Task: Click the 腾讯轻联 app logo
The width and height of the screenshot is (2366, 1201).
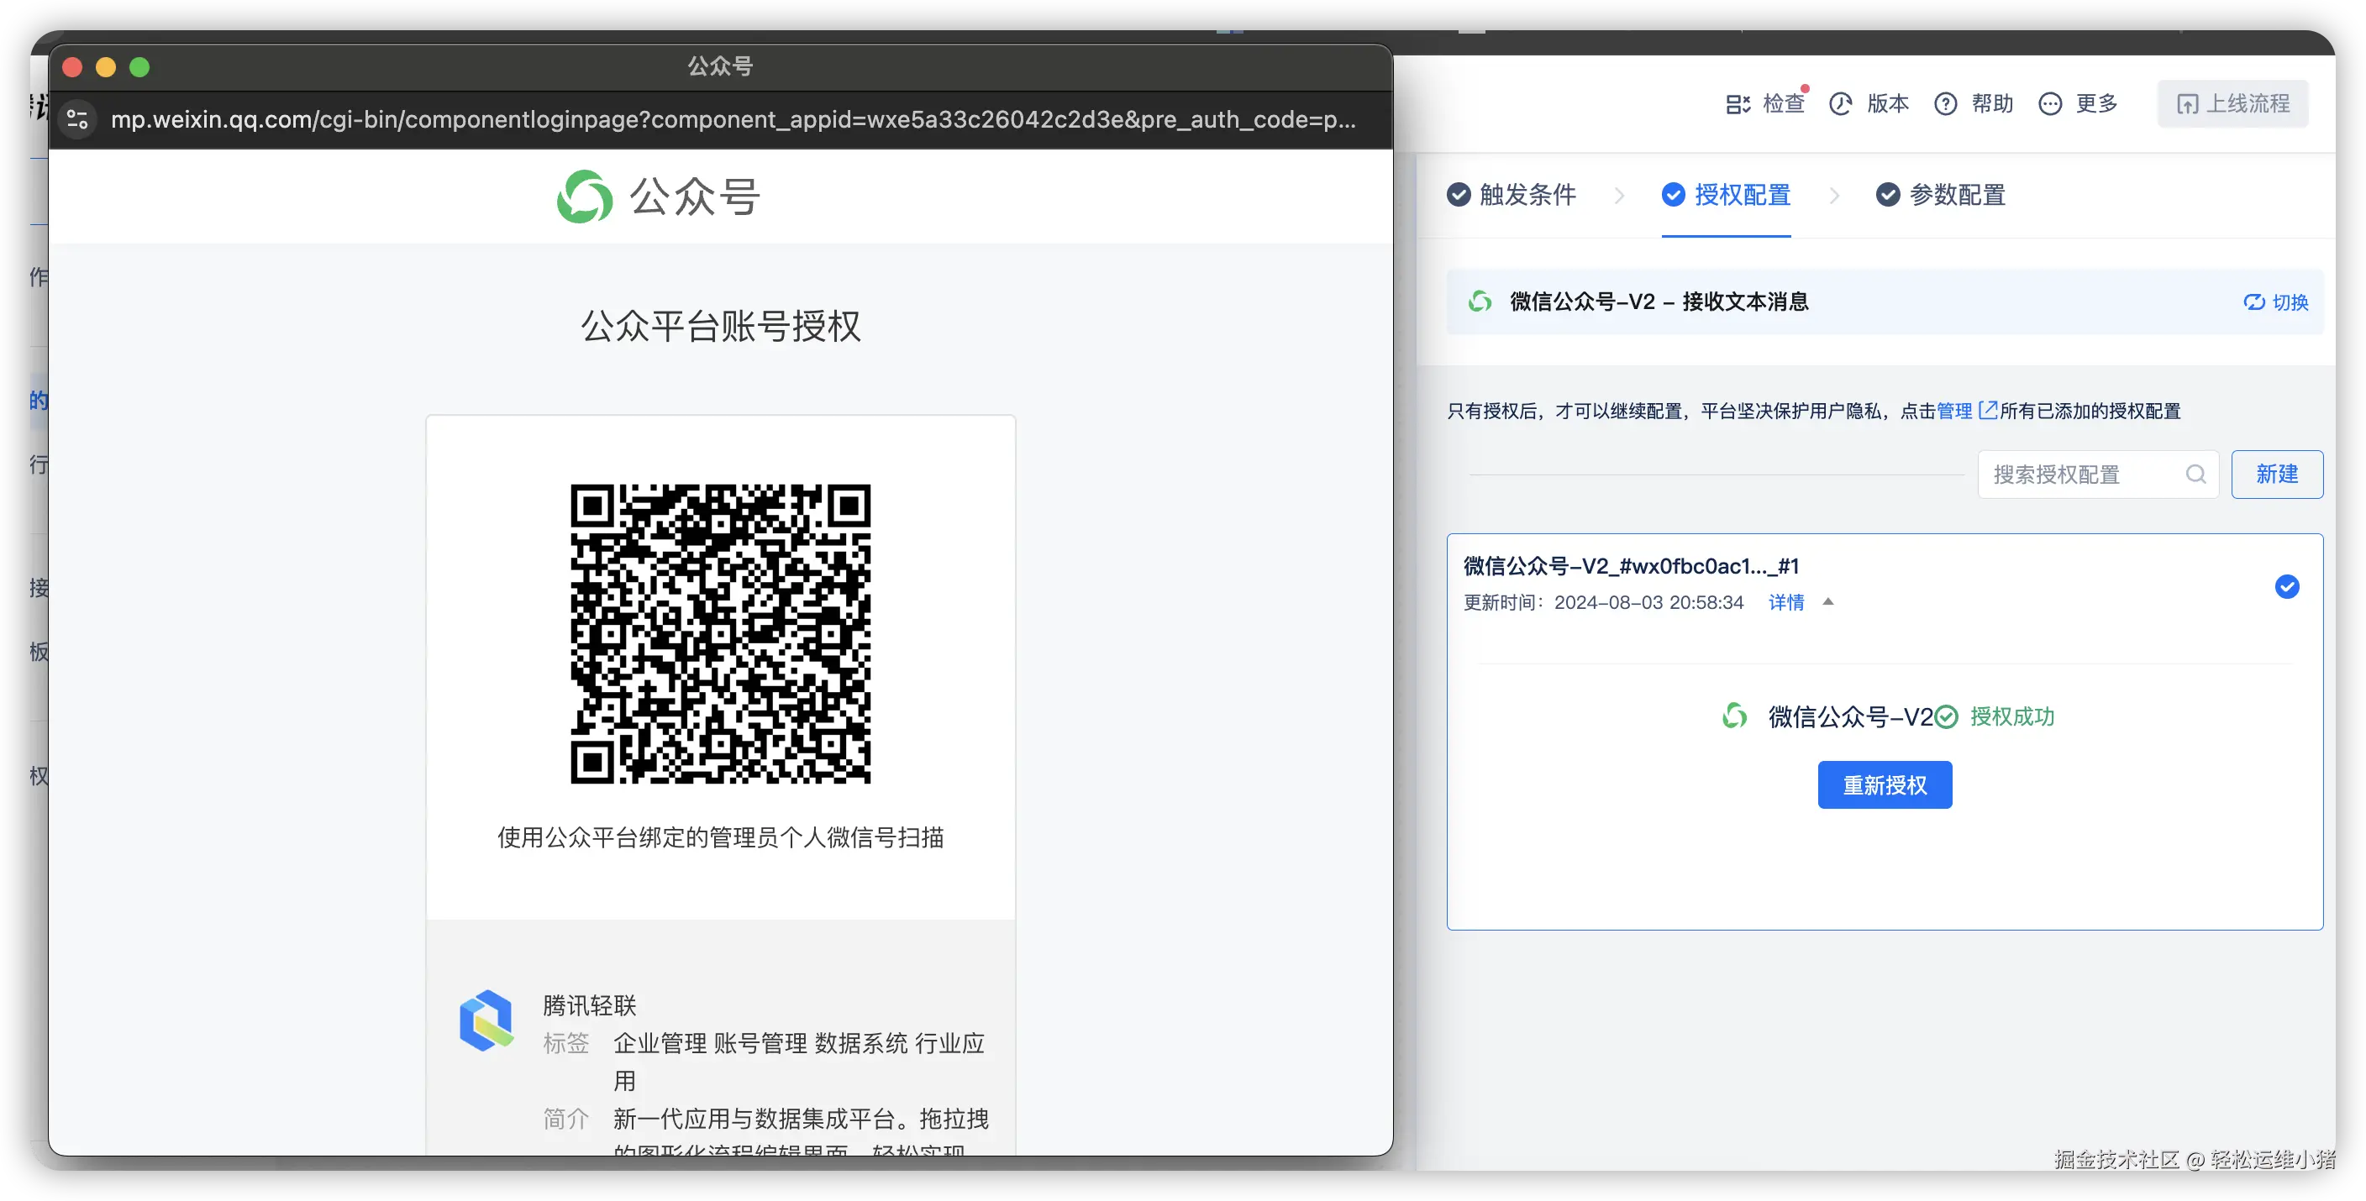Action: click(486, 1020)
